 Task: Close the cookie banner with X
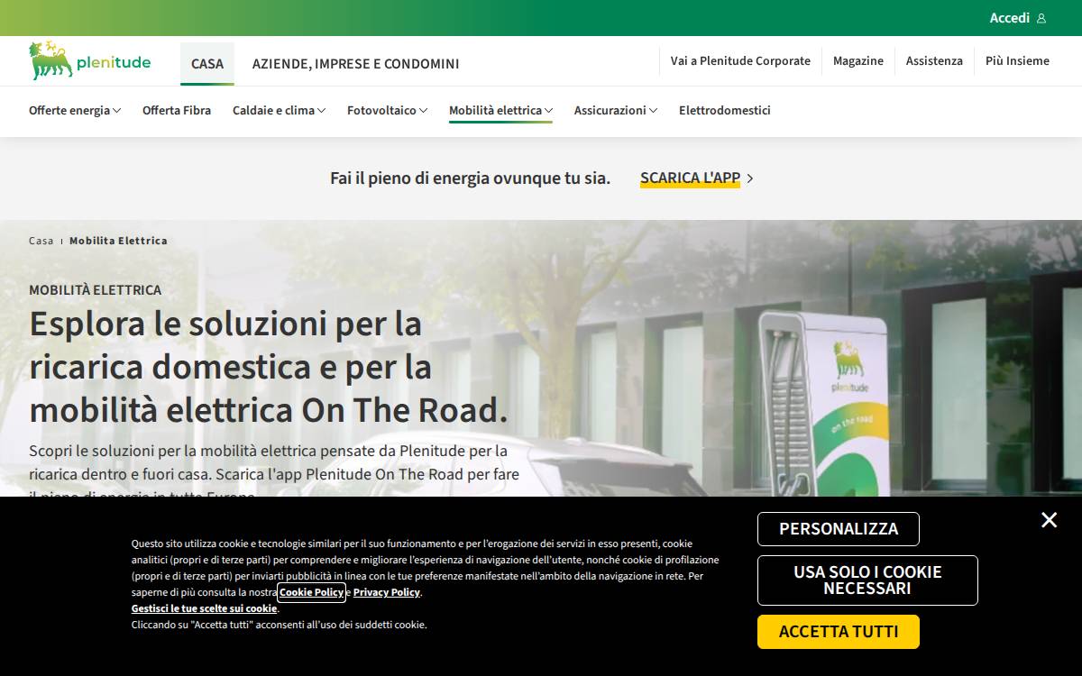[1049, 520]
